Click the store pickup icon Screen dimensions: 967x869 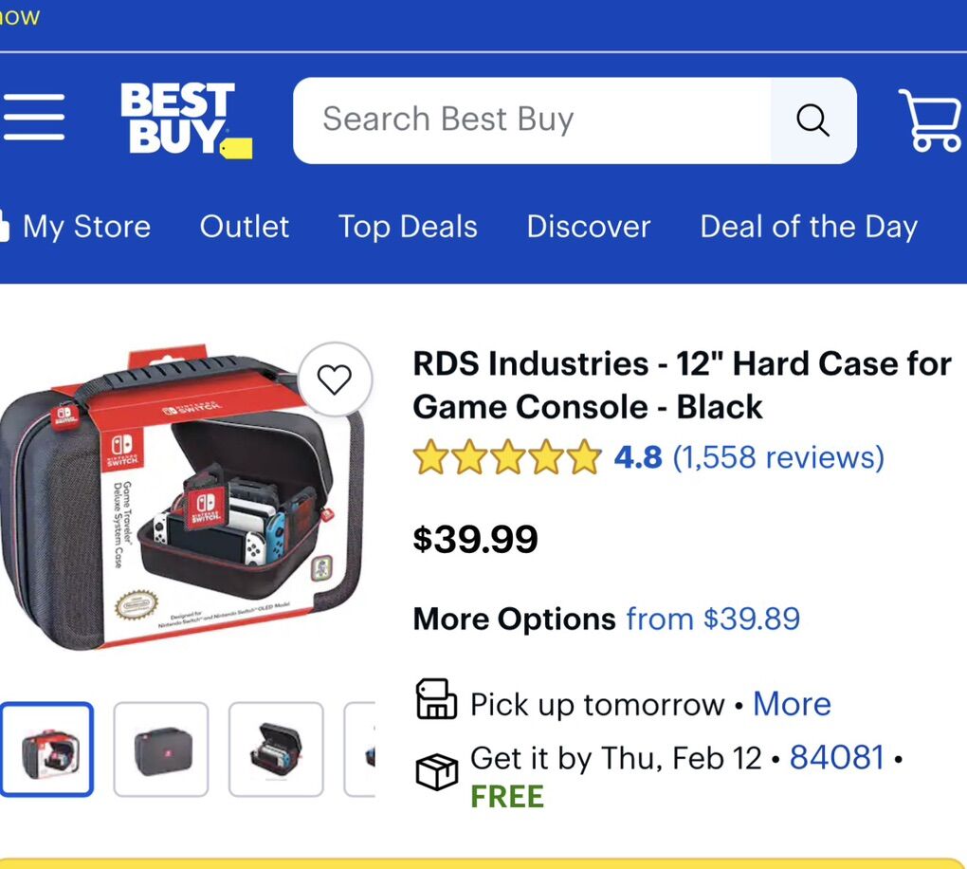point(437,700)
